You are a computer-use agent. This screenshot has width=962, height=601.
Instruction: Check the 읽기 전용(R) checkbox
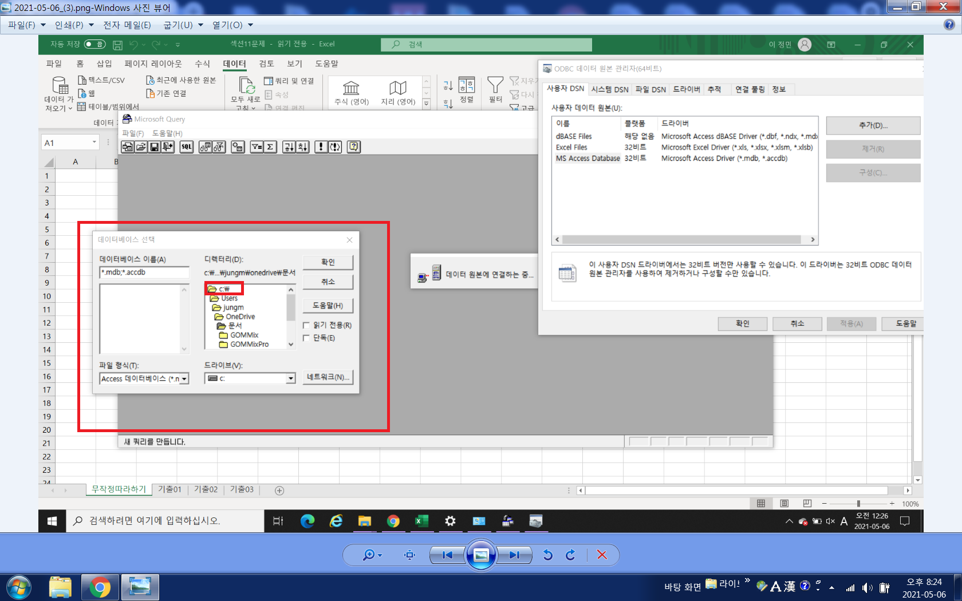click(306, 325)
